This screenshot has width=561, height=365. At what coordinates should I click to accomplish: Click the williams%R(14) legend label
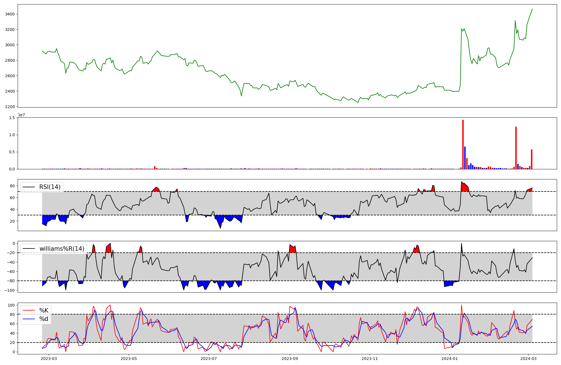62,249
